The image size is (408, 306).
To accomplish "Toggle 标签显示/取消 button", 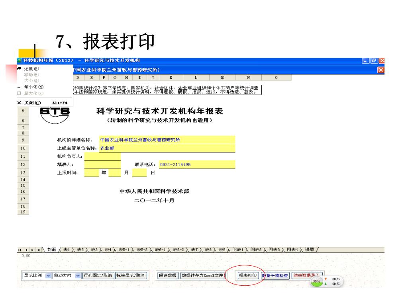I will (x=131, y=276).
